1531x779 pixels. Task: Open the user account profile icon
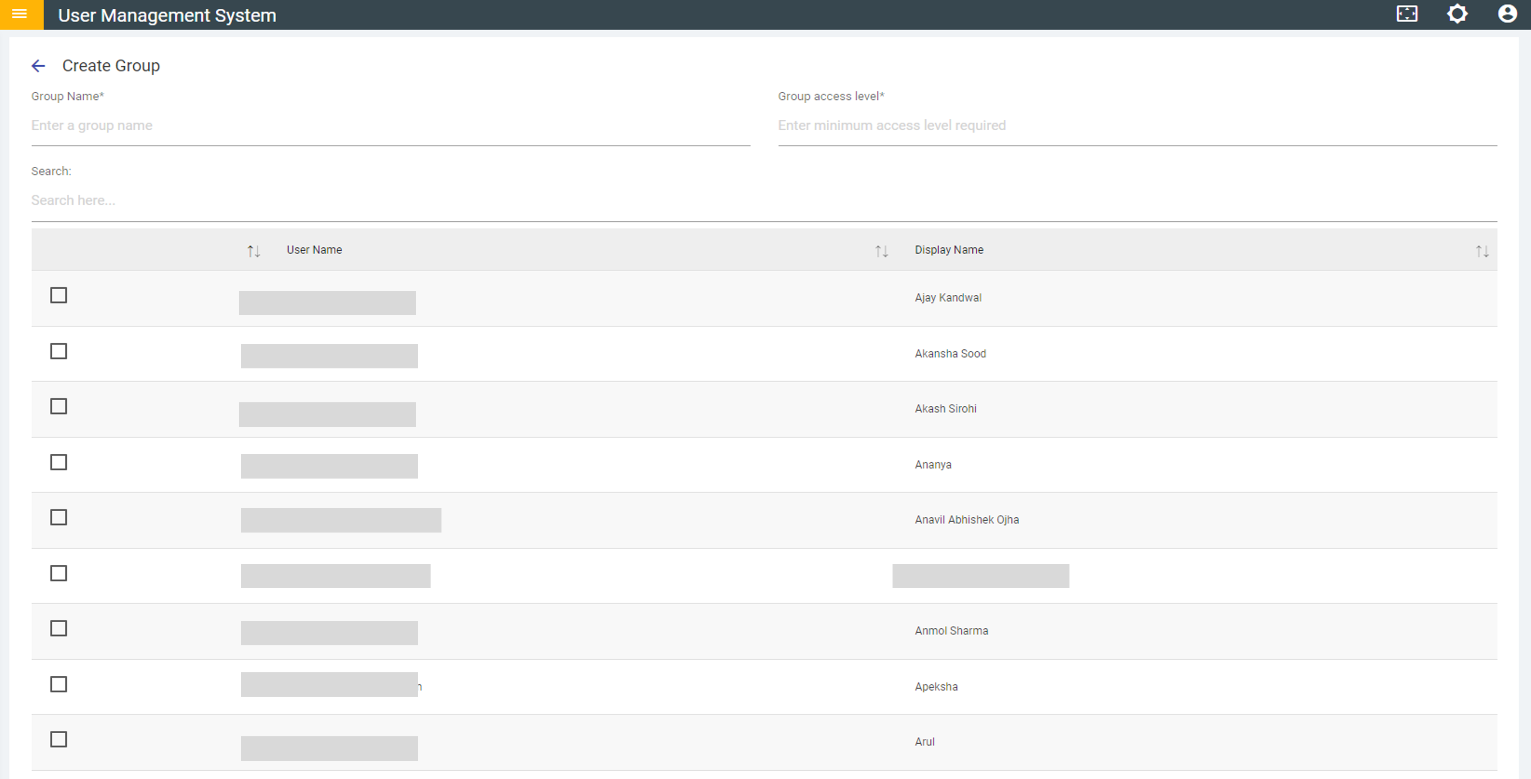(1507, 13)
